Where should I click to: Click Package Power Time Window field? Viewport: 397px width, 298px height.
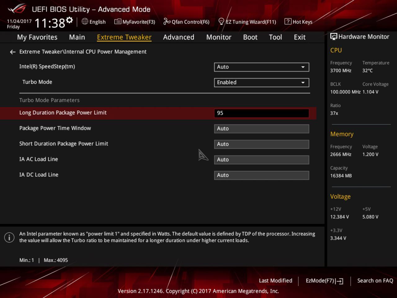pyautogui.click(x=261, y=129)
